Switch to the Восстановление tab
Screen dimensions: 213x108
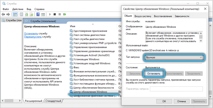pos(163,16)
